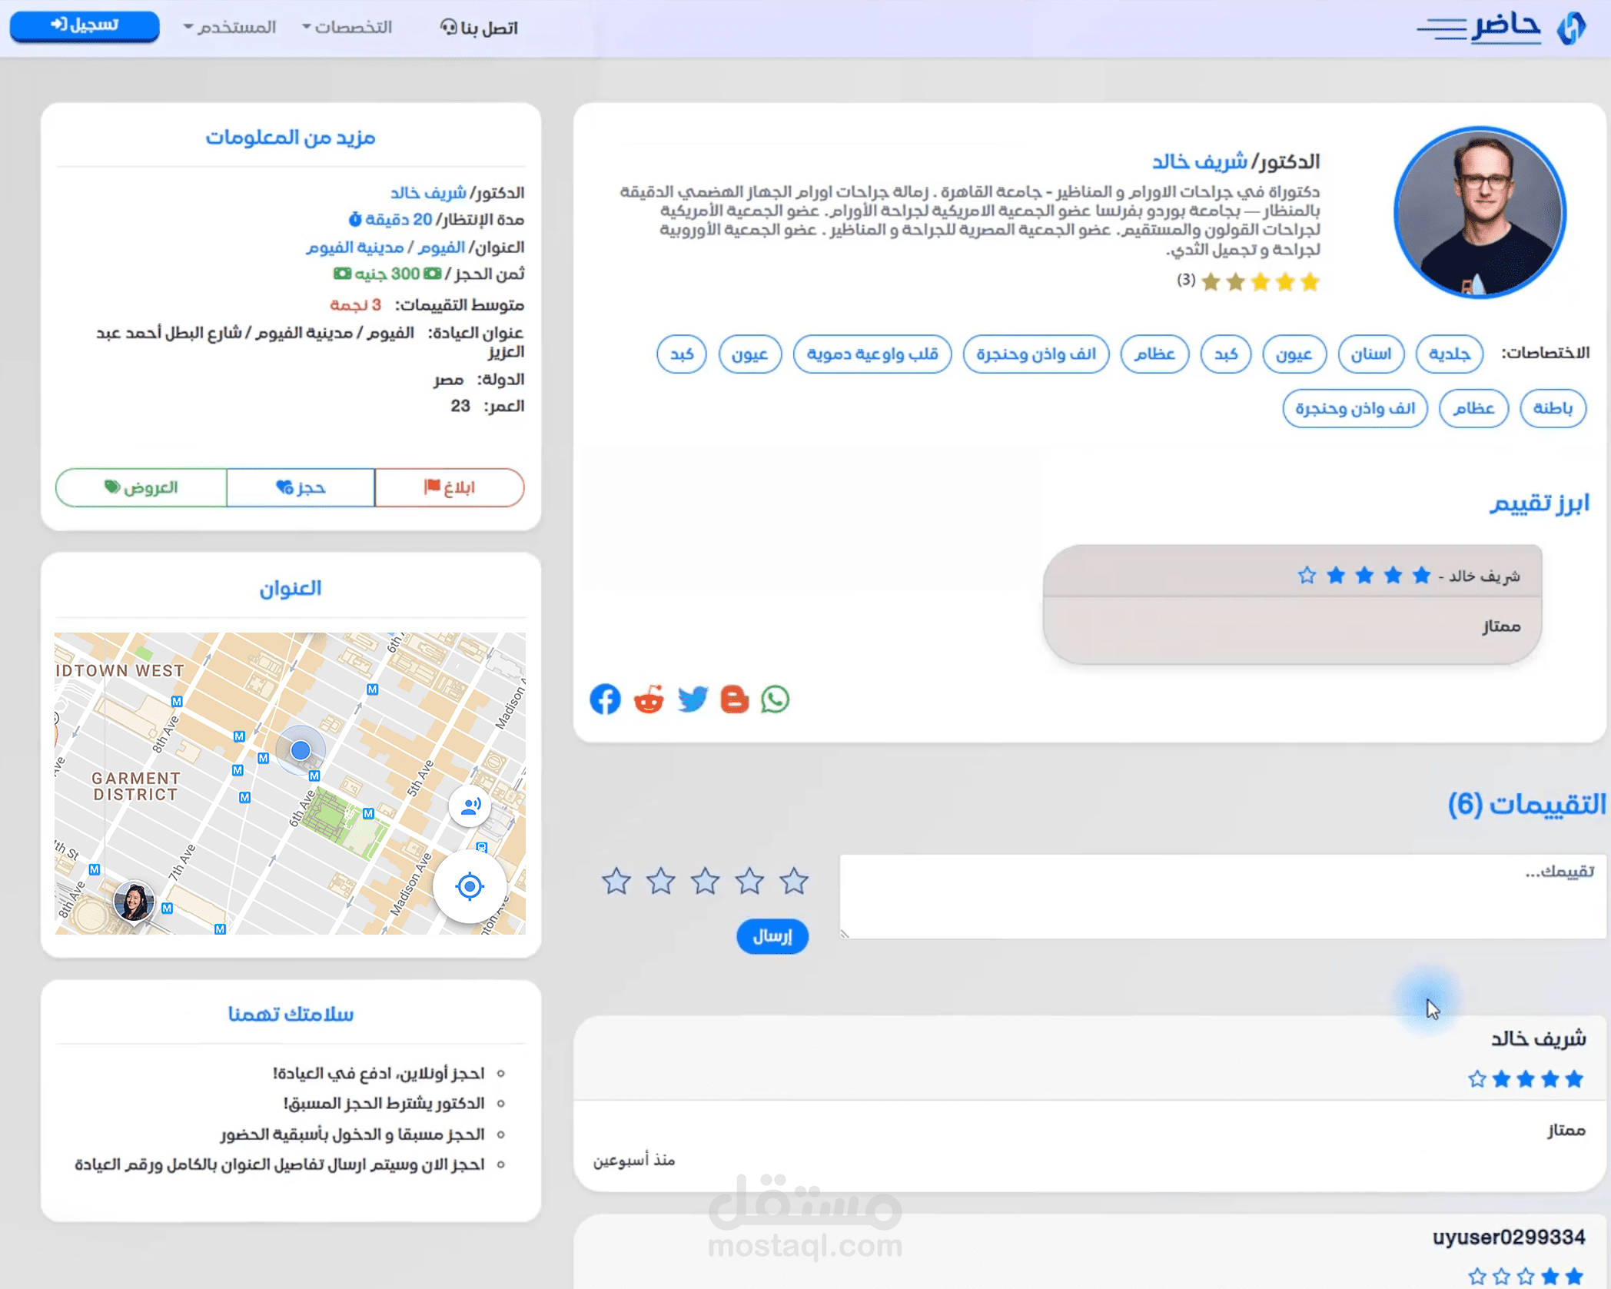Viewport: 1611px width, 1289px height.
Task: Share the profile through Blogger
Action: click(735, 699)
